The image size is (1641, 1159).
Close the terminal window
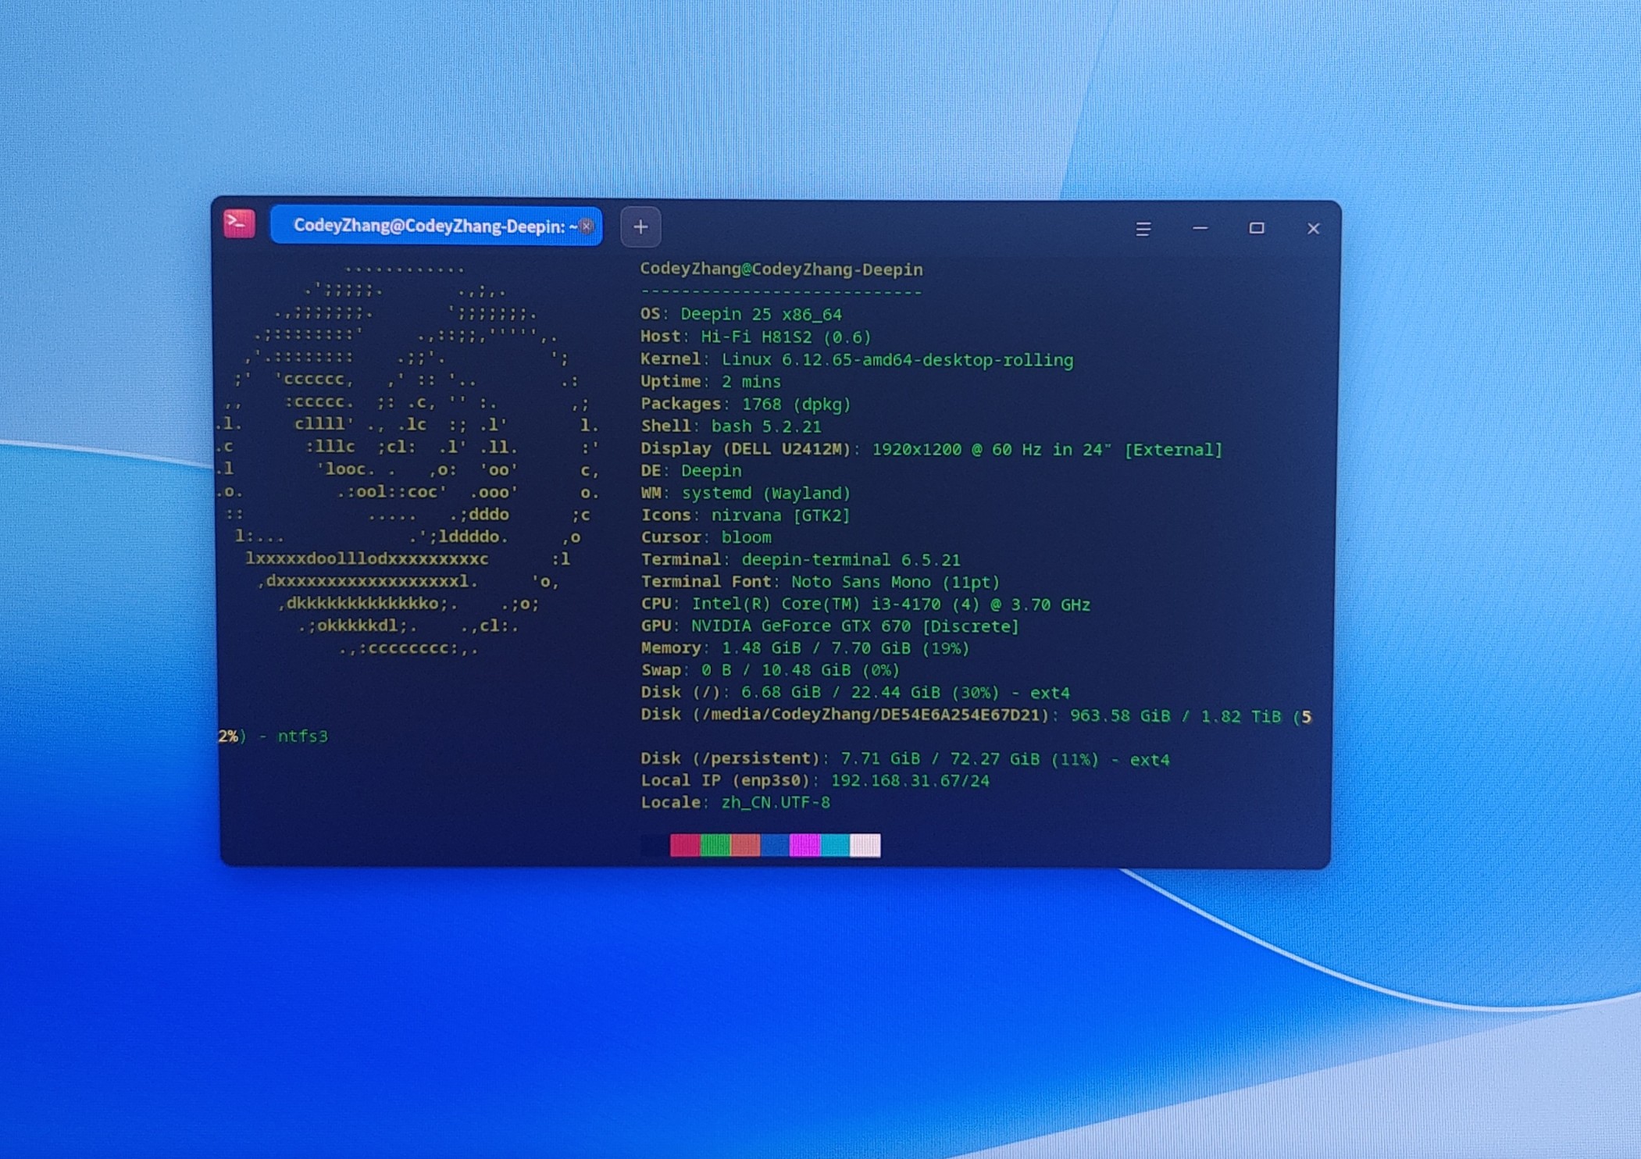tap(1313, 228)
